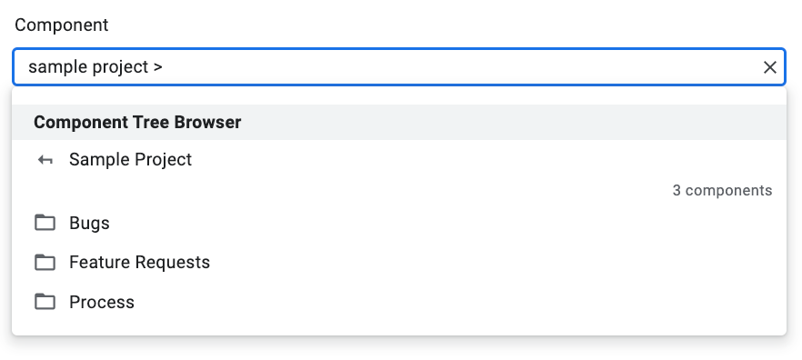Choose the Feature Requests component label
The height and width of the screenshot is (360, 802).
[140, 263]
